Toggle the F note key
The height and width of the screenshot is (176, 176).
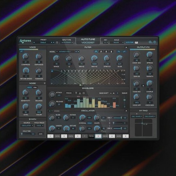pyautogui.click(x=84, y=136)
